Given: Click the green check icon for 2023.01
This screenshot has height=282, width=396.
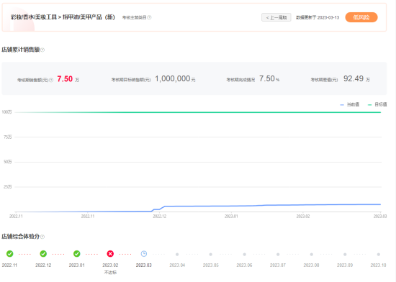Looking at the screenshot, I should [77, 254].
